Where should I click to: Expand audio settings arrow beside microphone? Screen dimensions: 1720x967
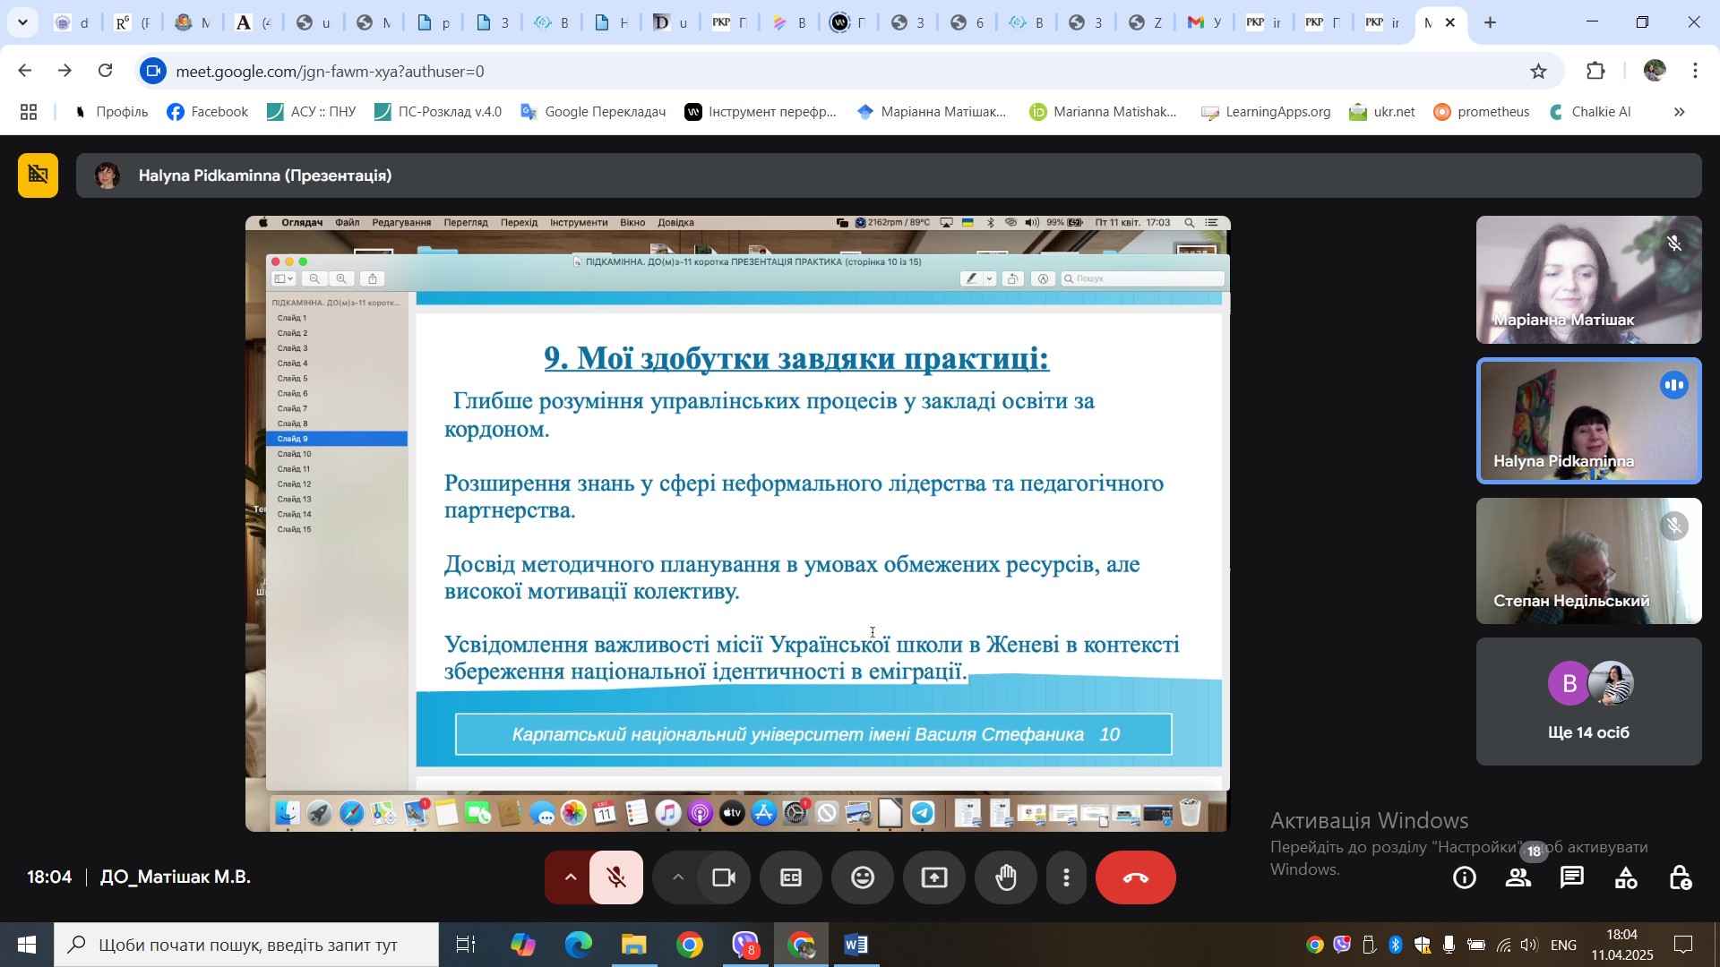(x=570, y=877)
